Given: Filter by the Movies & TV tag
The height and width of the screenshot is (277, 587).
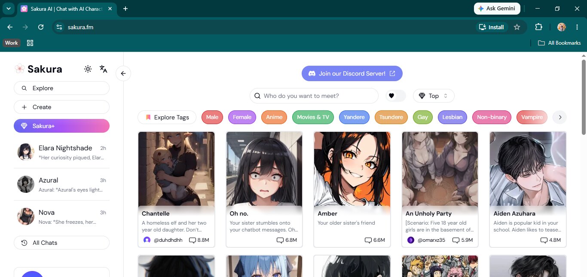Looking at the screenshot, I should coord(313,117).
